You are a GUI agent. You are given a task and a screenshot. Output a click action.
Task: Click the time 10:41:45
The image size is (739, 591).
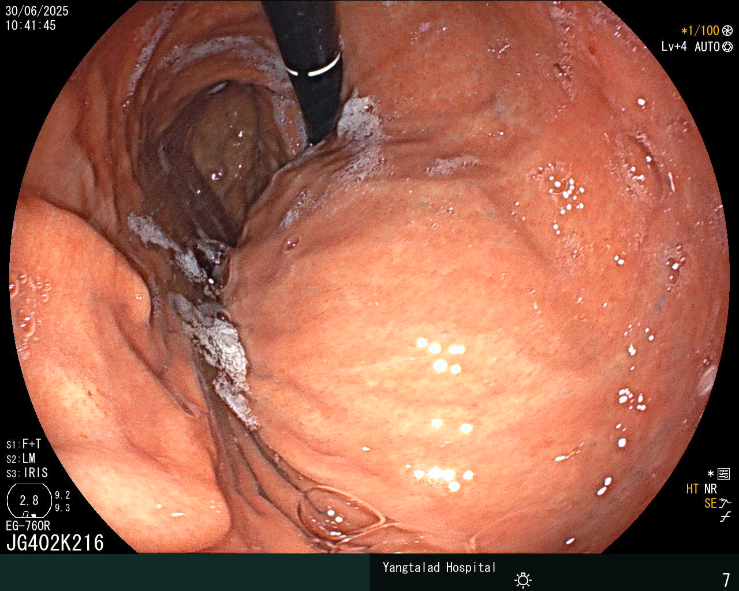(31, 25)
